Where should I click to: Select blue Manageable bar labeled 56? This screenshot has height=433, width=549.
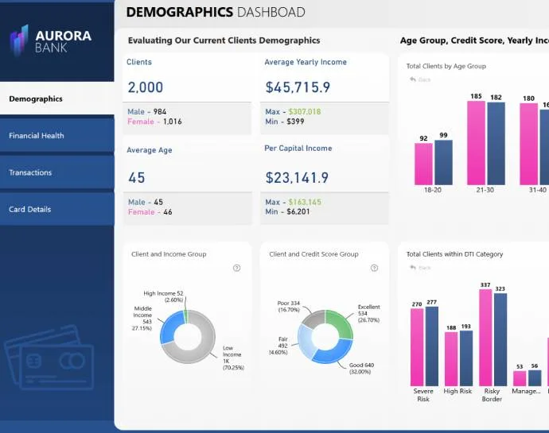[x=535, y=378]
